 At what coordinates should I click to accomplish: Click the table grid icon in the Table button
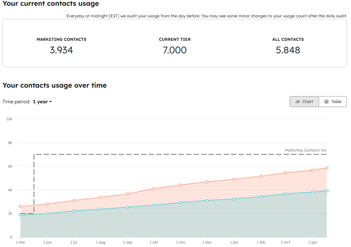(326, 101)
